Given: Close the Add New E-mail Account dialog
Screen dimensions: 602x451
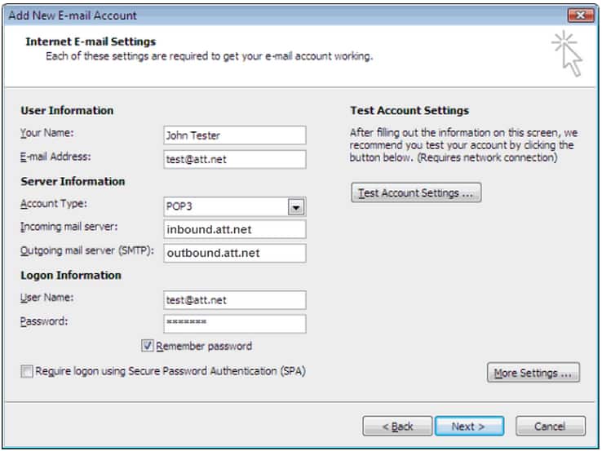Looking at the screenshot, I should [x=580, y=15].
